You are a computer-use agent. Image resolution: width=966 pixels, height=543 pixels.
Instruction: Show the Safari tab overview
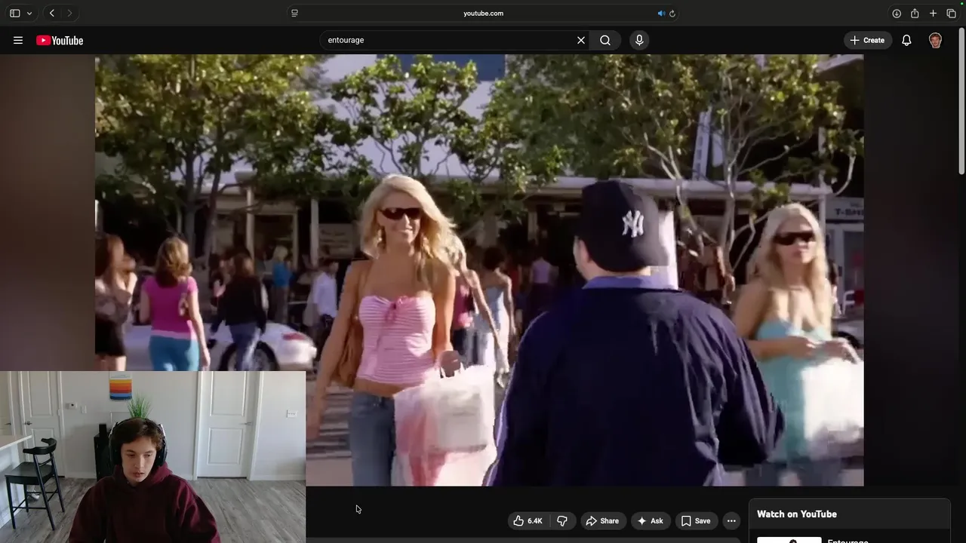click(951, 13)
